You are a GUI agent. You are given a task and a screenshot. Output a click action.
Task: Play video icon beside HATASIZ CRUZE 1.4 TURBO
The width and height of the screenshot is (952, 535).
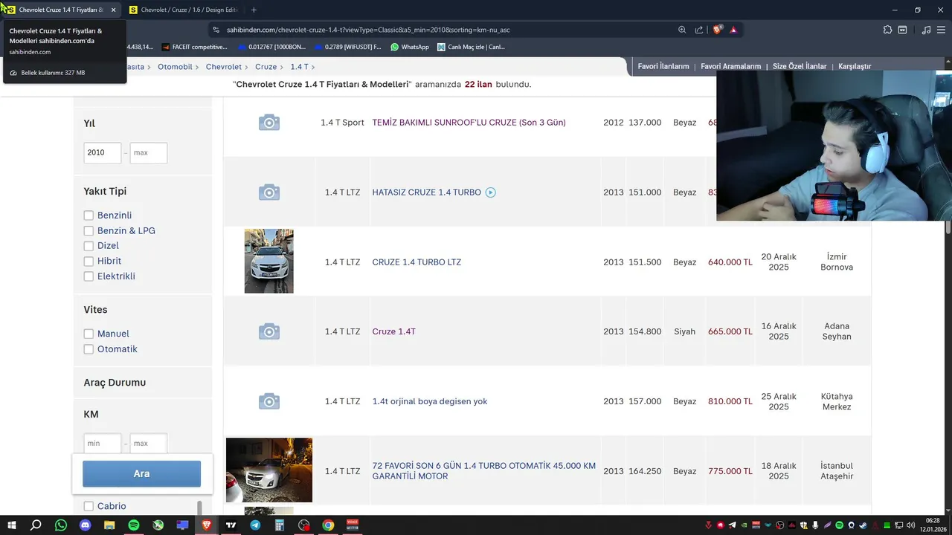pyautogui.click(x=490, y=192)
